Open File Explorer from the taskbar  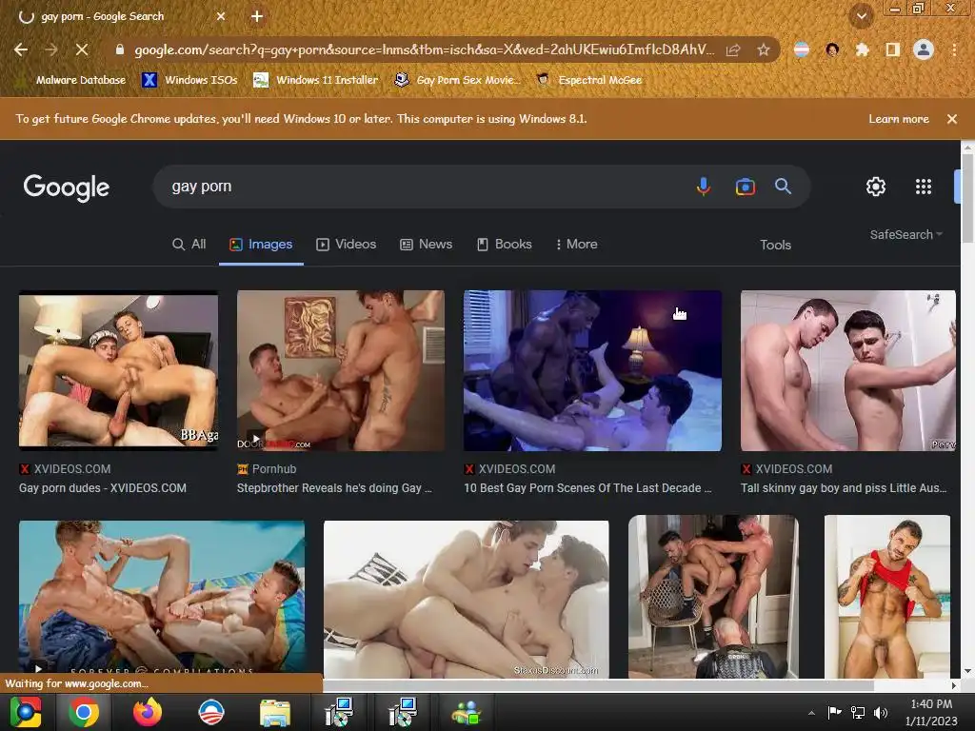(x=275, y=712)
